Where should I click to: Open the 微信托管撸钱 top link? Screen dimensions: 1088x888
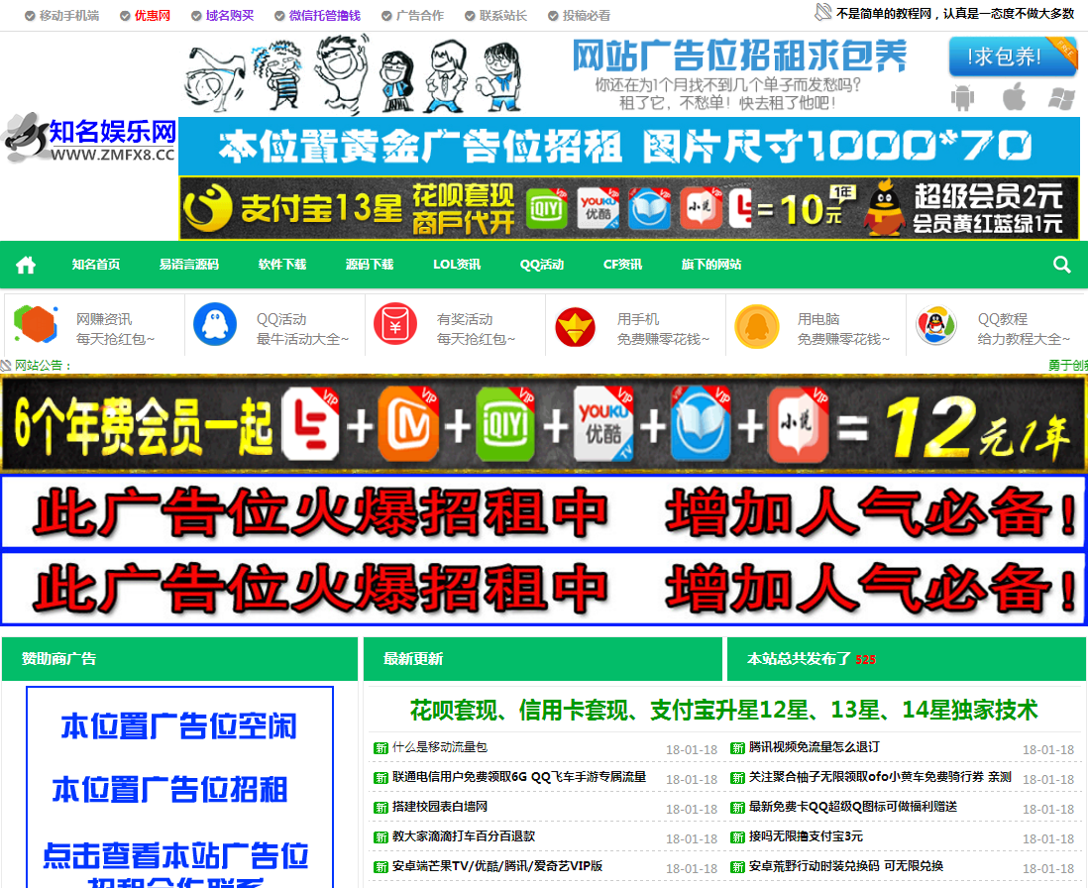pos(325,15)
